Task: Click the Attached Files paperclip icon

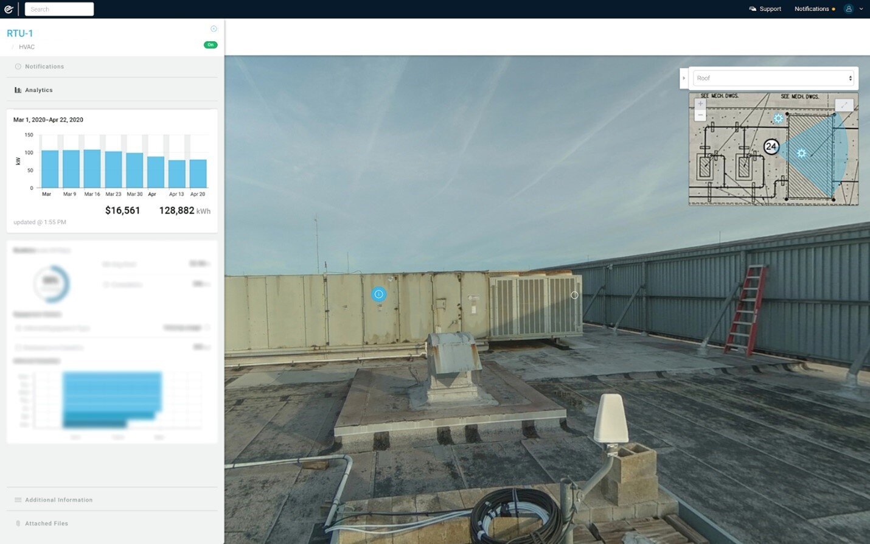Action: 18,523
